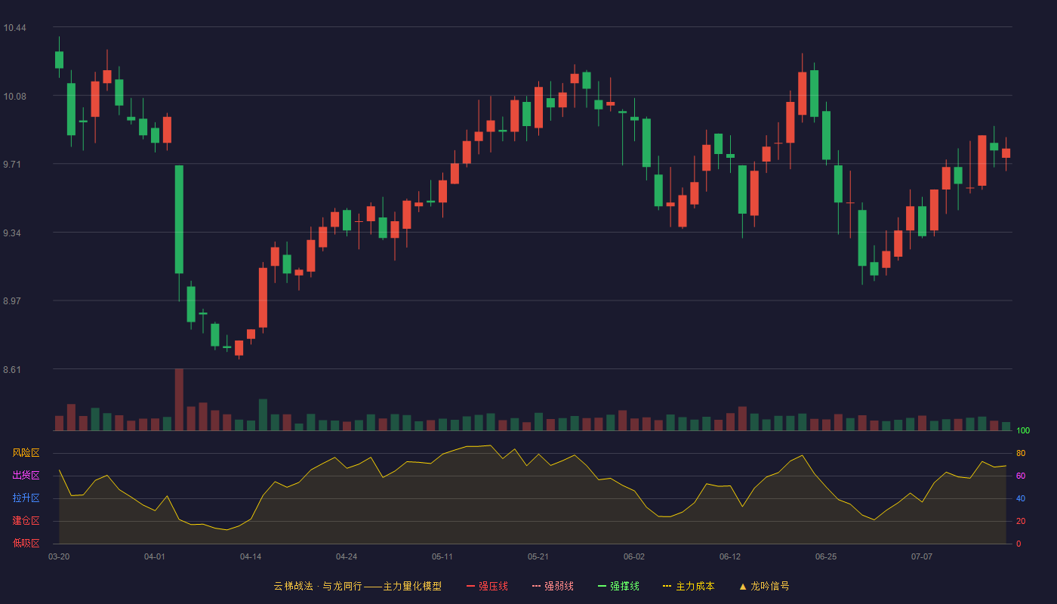Click the 风险区 zone label
This screenshot has height=604, width=1057.
pyautogui.click(x=26, y=453)
